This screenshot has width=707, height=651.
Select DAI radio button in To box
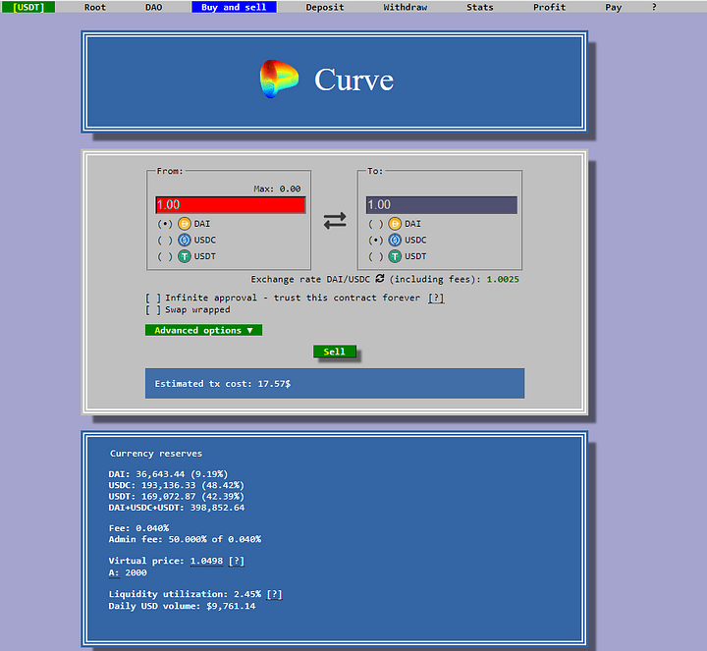pos(375,224)
